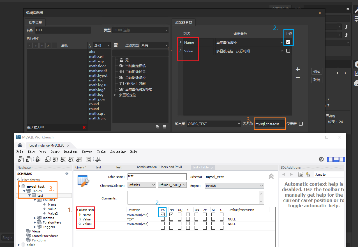Search table data toolbar icon

click(88, 159)
